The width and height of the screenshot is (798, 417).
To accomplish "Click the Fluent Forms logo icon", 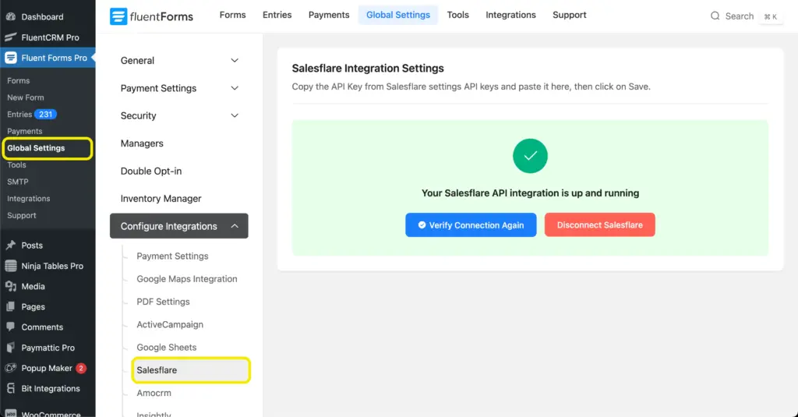I will pos(118,16).
